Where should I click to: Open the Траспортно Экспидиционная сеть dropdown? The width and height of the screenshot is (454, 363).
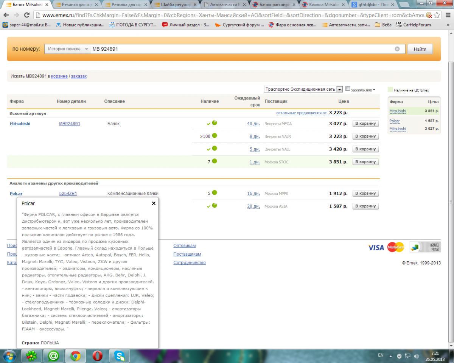point(303,89)
